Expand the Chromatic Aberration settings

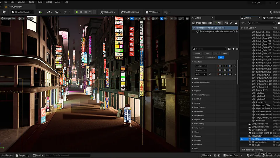[x=193, y=95]
